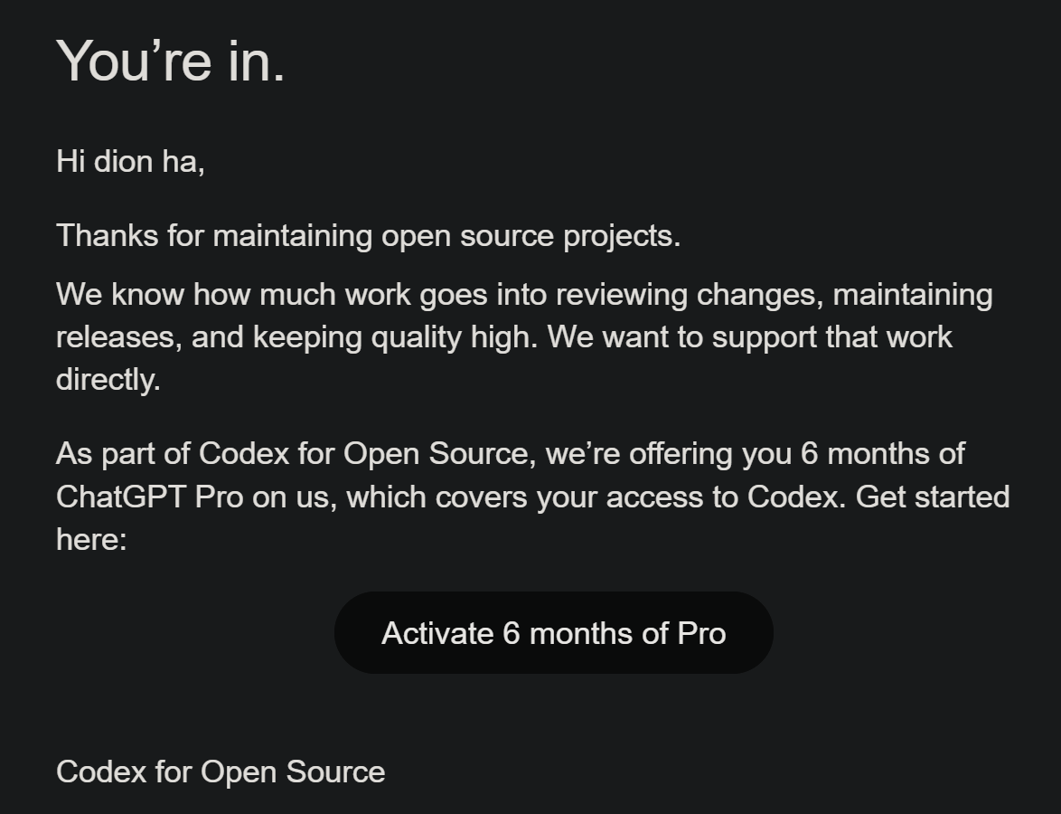Click the phrase "keeping quality high."
Viewport: 1061px width, 814px height.
395,337
